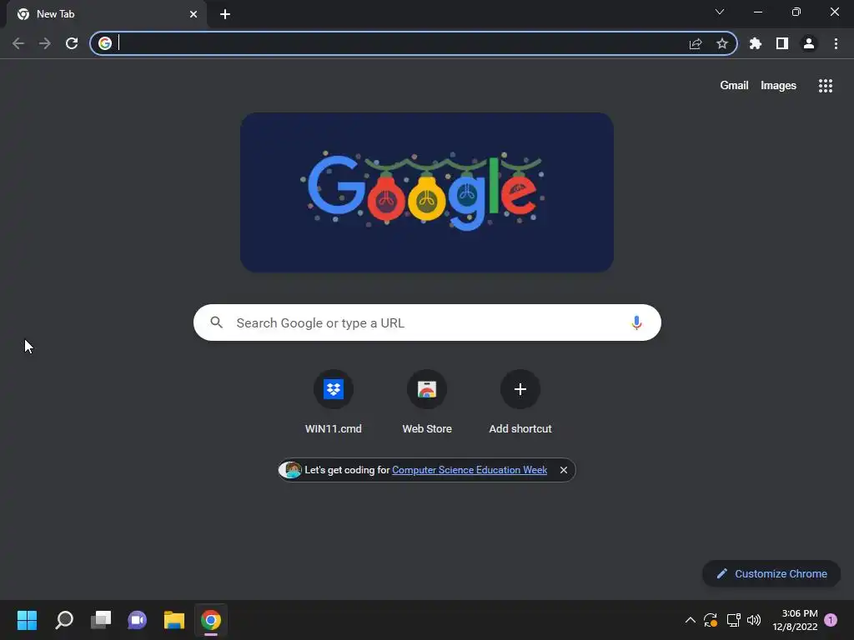Click the promo avatar image
The image size is (854, 640).
tap(290, 470)
